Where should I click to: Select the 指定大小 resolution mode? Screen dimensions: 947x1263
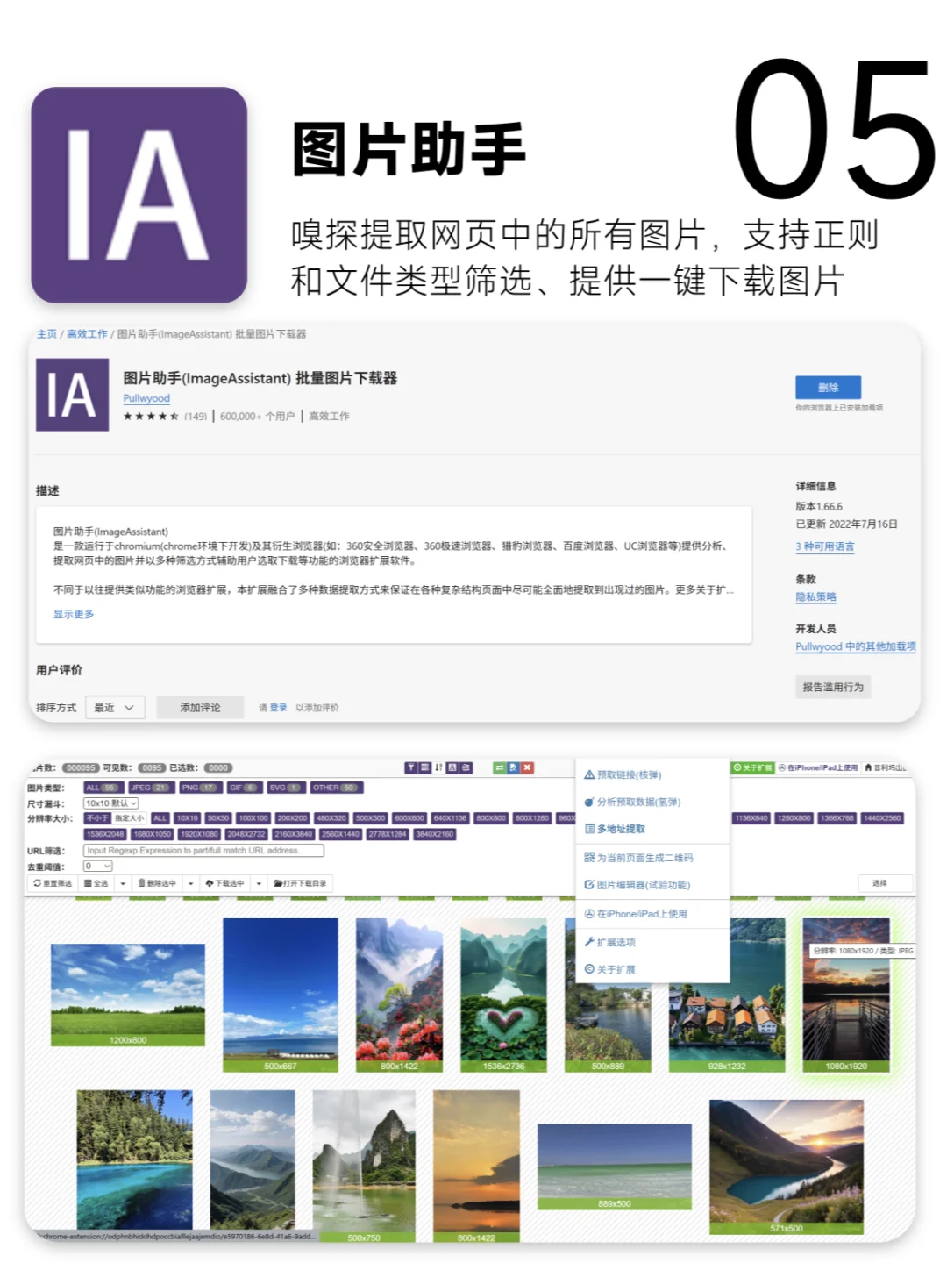pos(129,818)
